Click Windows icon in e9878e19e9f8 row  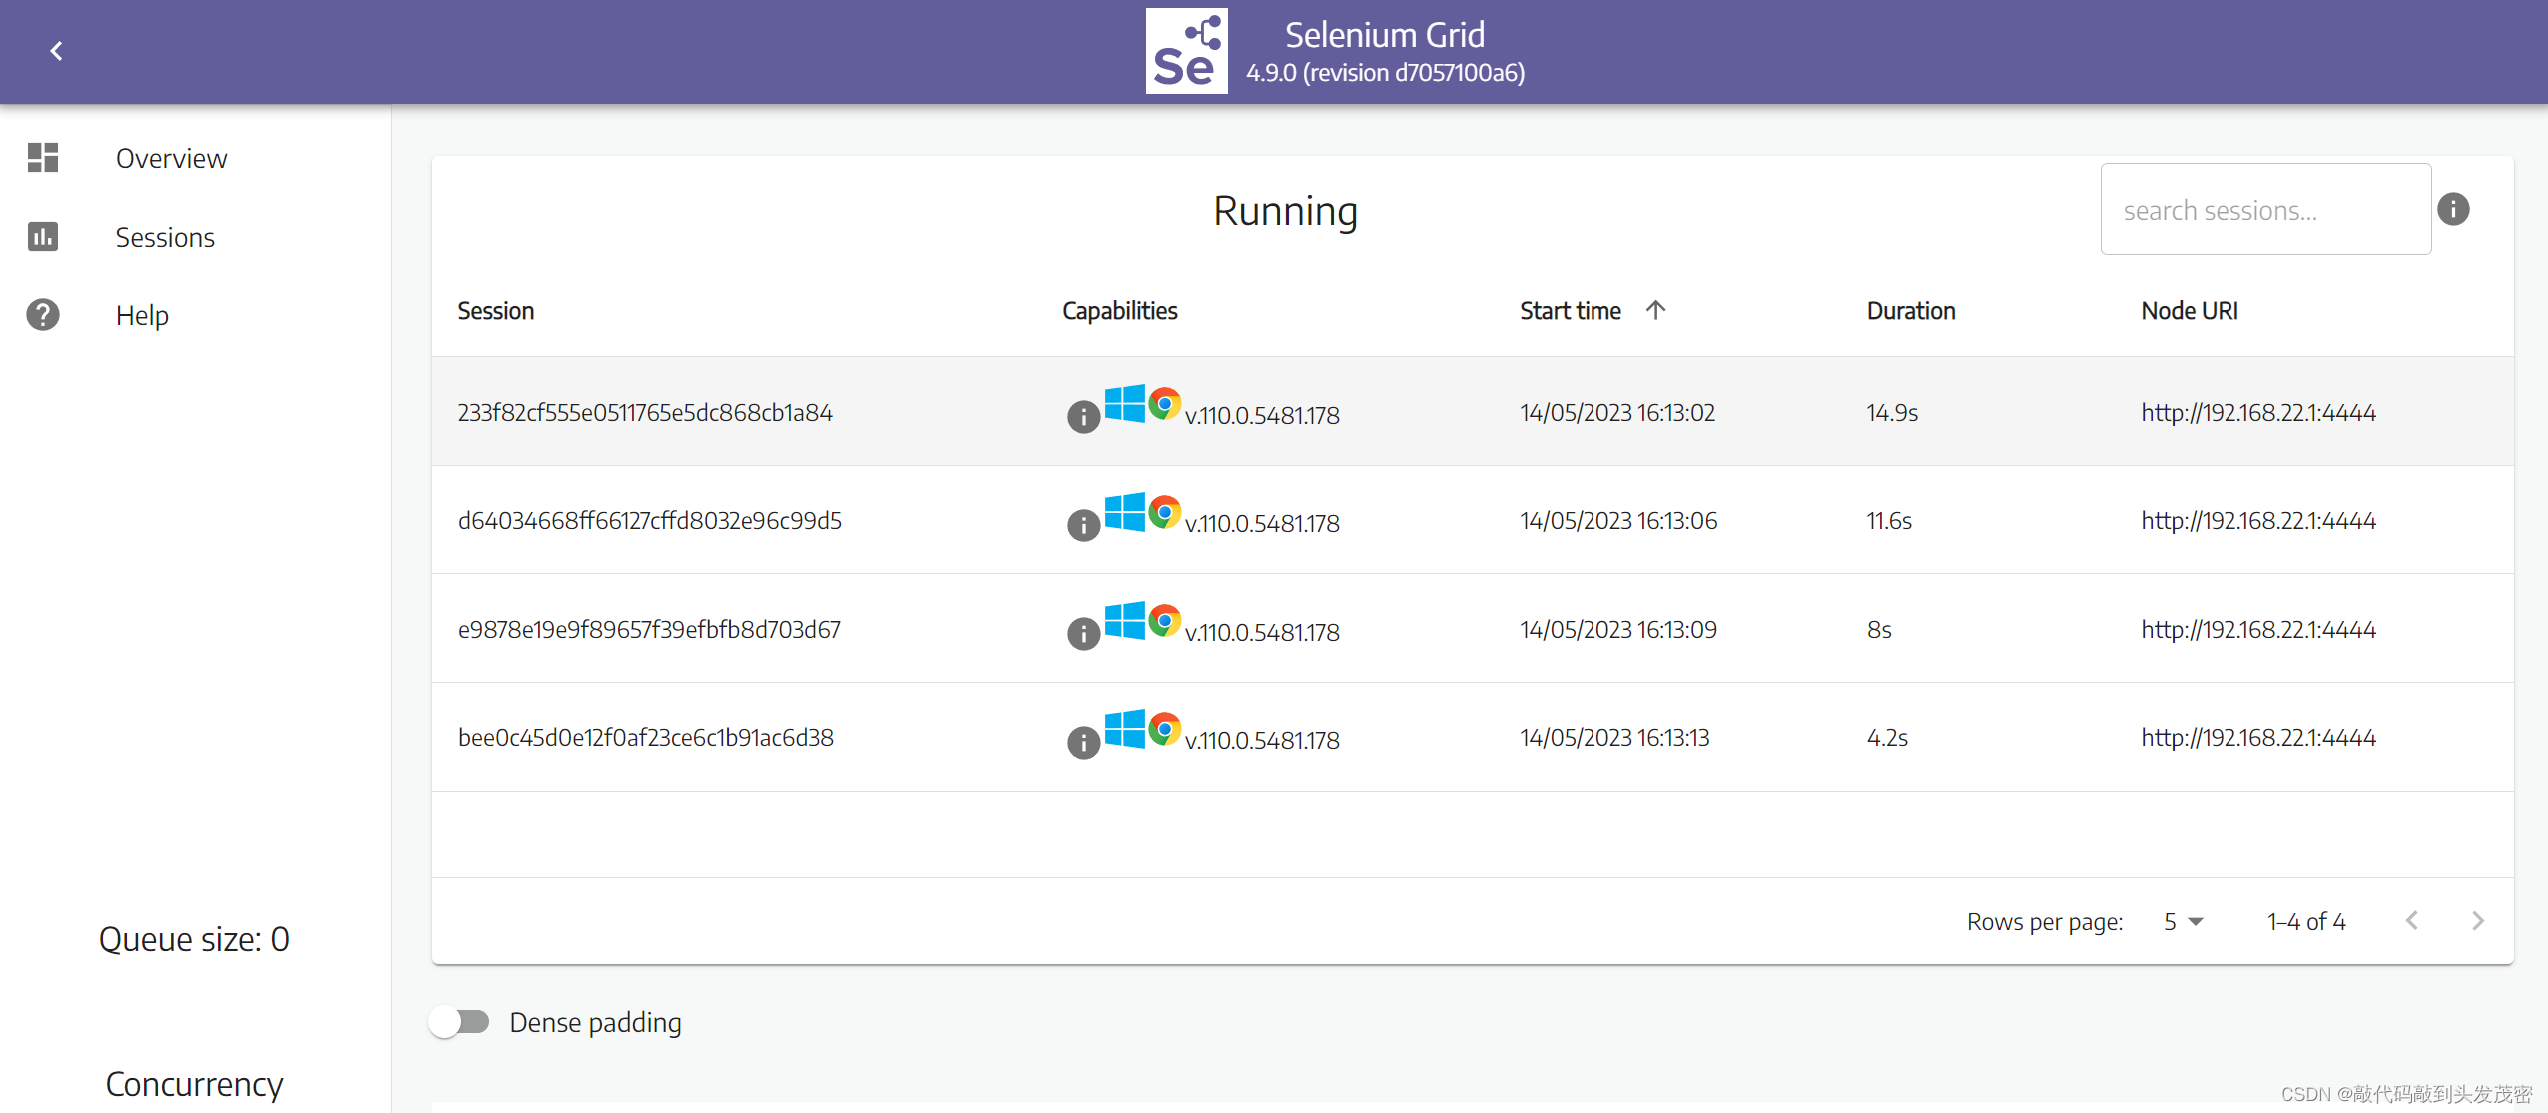1125,621
